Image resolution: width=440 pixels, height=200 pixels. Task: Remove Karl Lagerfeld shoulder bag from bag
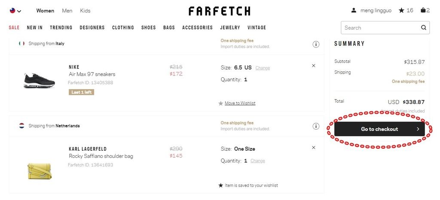pyautogui.click(x=313, y=148)
